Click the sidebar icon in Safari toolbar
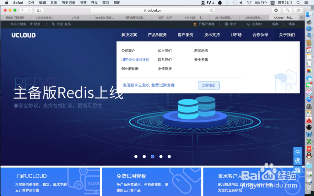Screen dimensions: 314x196 click(x=39, y=10)
